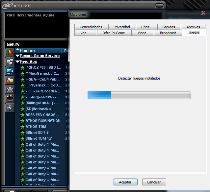Screen dimensions: 210x192
Task: Select the # MaxiGame.by server
Action: point(42,73)
